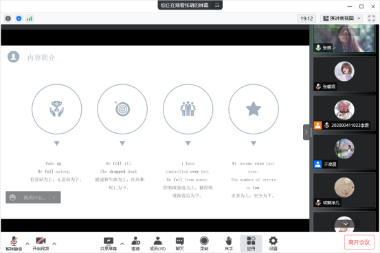Collapse the participant video sidebar
The width and height of the screenshot is (380, 253).
(x=306, y=132)
